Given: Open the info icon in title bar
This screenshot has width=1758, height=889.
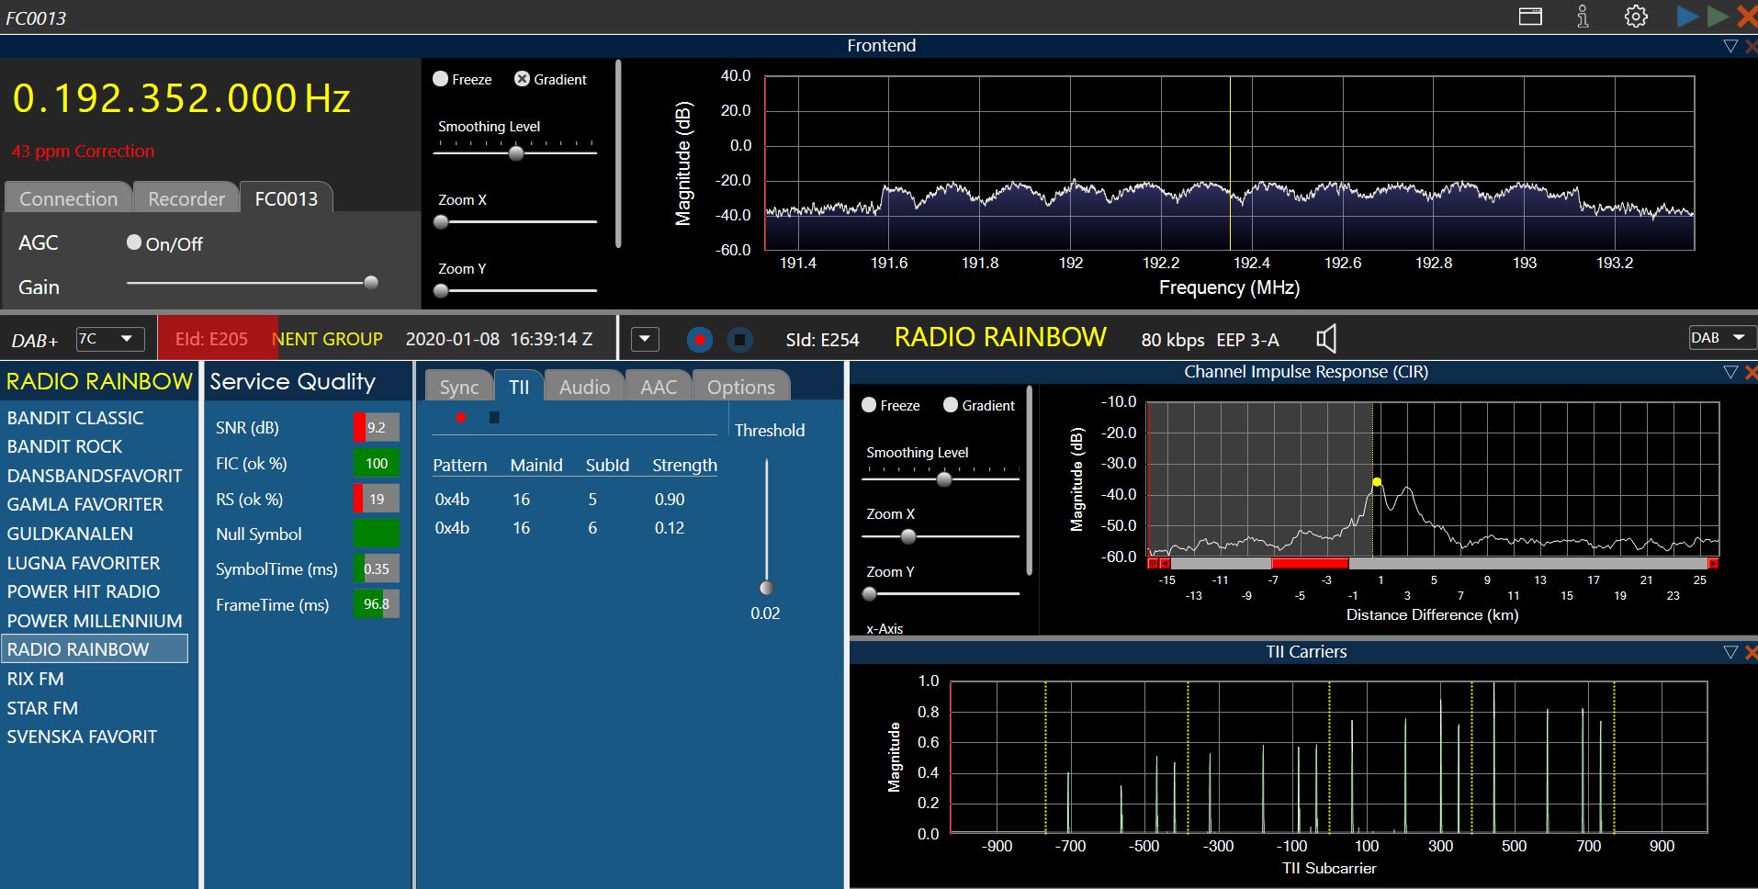Looking at the screenshot, I should [1583, 17].
